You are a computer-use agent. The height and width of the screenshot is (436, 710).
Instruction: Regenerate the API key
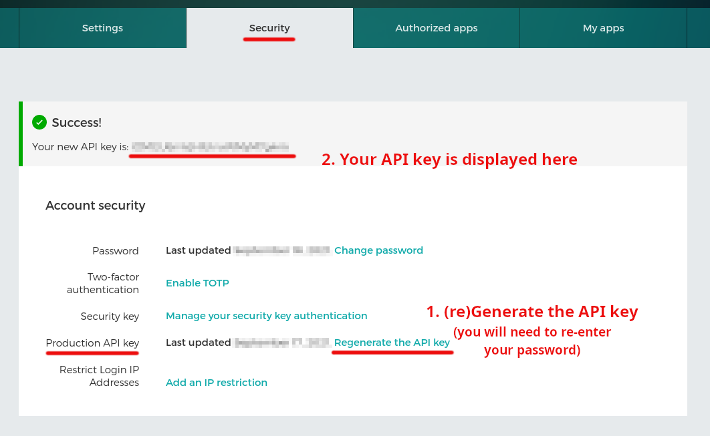point(392,343)
